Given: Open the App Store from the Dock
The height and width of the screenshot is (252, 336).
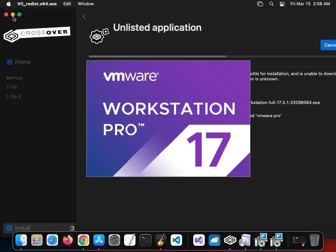Looking at the screenshot, I should pyautogui.click(x=99, y=240).
